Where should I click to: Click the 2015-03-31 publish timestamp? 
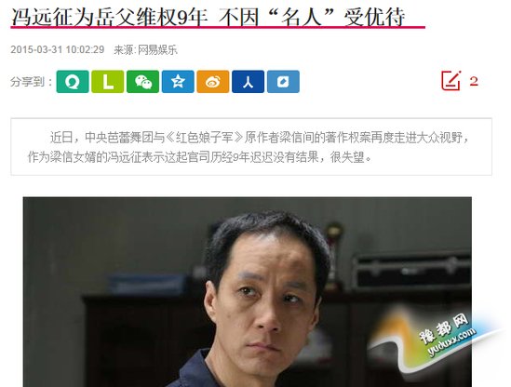(58, 49)
